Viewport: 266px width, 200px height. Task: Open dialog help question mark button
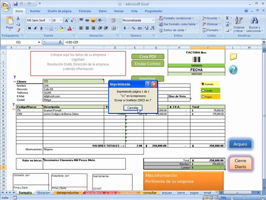tap(148, 84)
